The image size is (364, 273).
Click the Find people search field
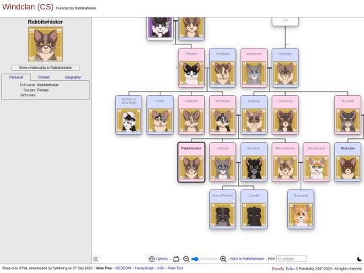(x=291, y=259)
